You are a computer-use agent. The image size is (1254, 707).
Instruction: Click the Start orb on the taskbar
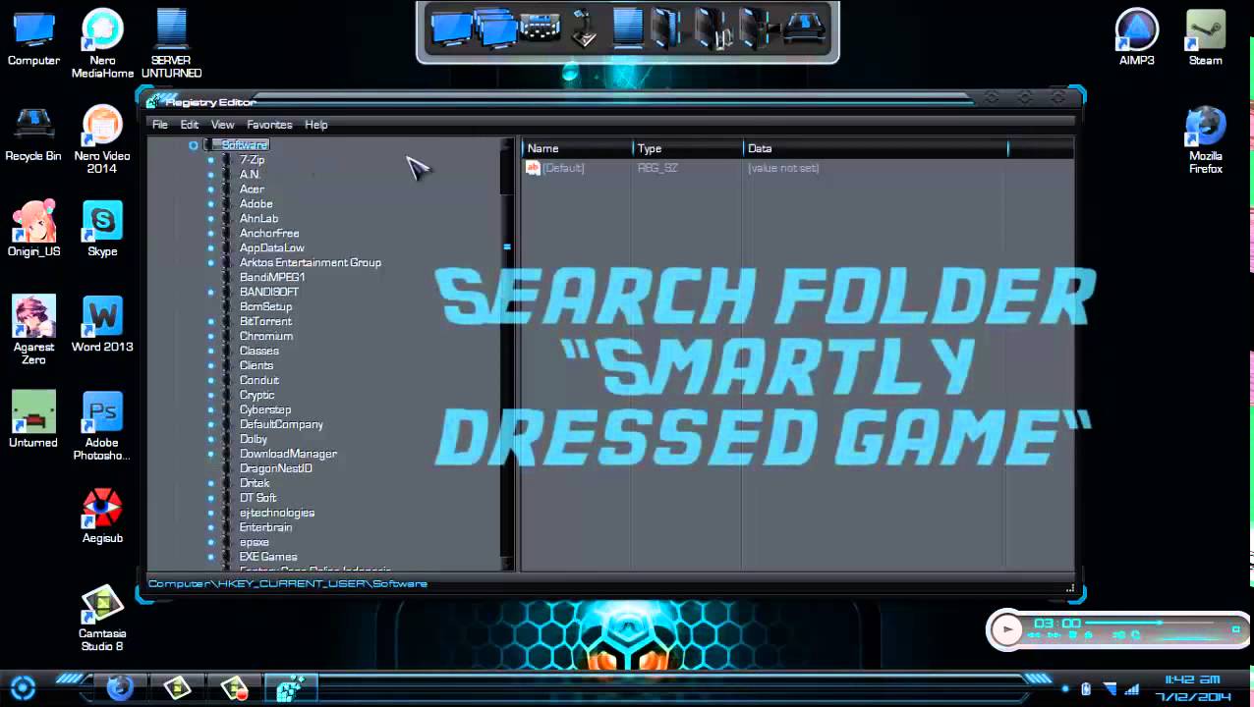[x=24, y=686]
